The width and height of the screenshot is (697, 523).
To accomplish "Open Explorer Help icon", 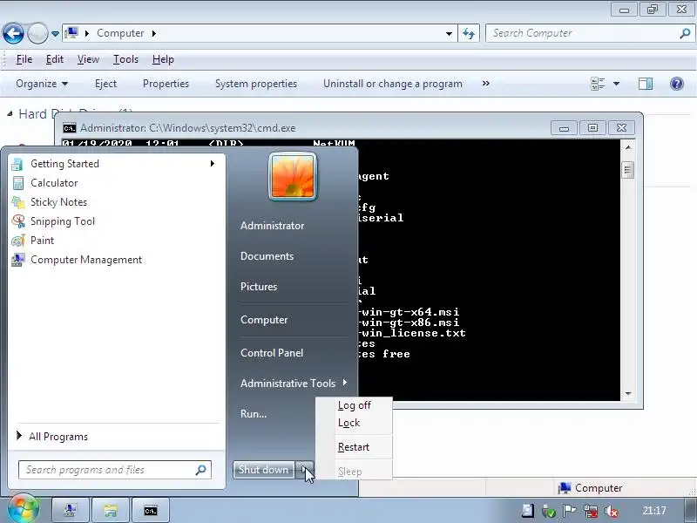I will [677, 84].
